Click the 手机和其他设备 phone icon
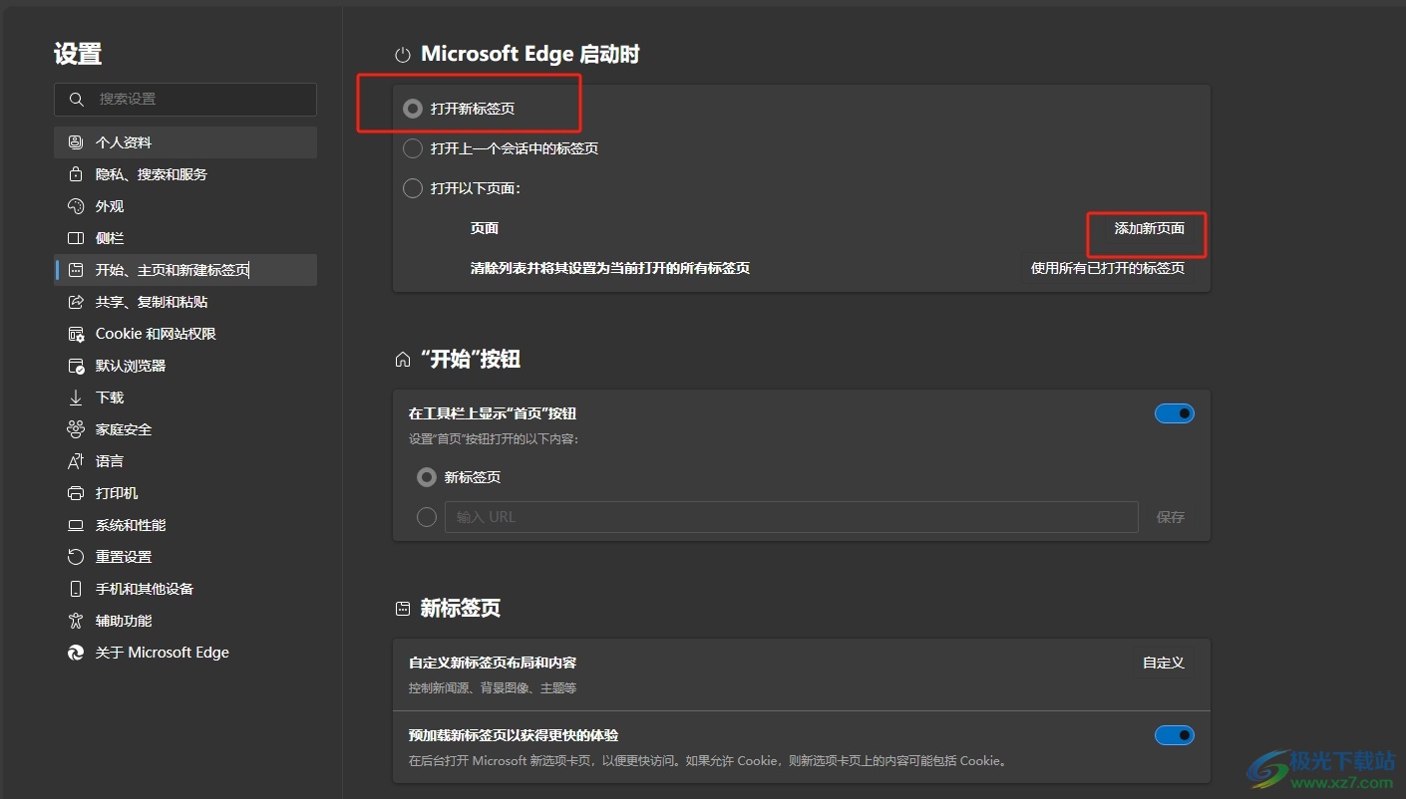This screenshot has width=1406, height=799. pos(76,589)
